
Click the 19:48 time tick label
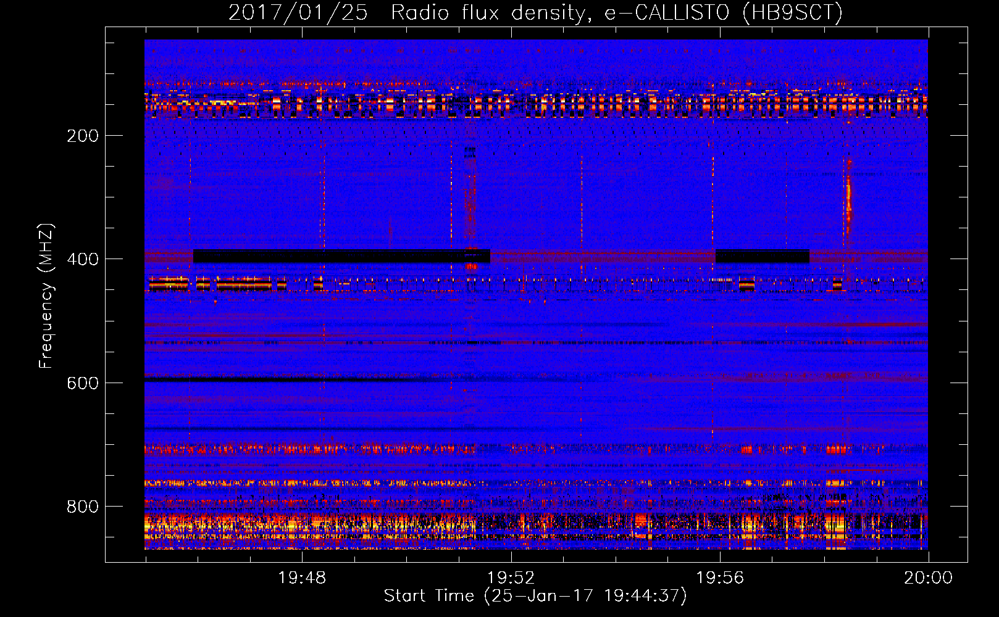[x=302, y=578]
